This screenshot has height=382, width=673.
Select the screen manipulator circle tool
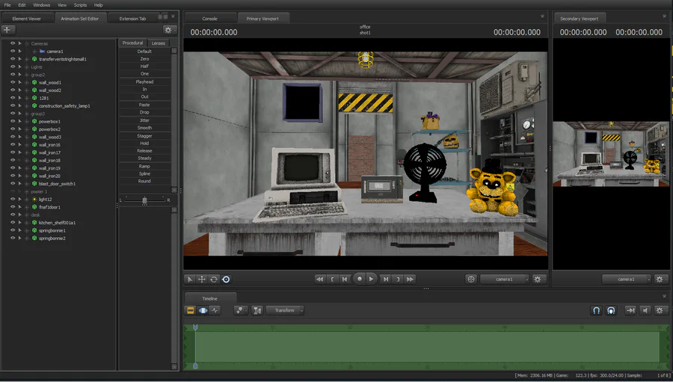pos(226,280)
